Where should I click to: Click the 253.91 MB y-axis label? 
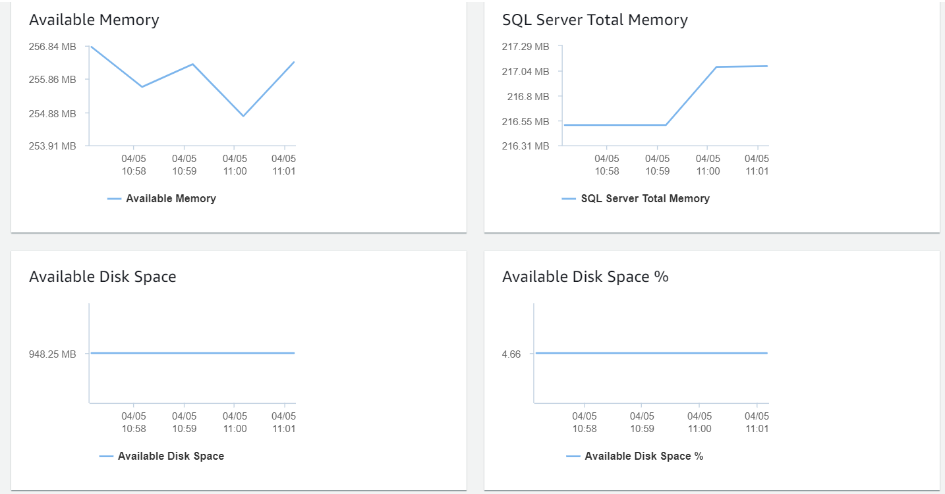pos(53,146)
